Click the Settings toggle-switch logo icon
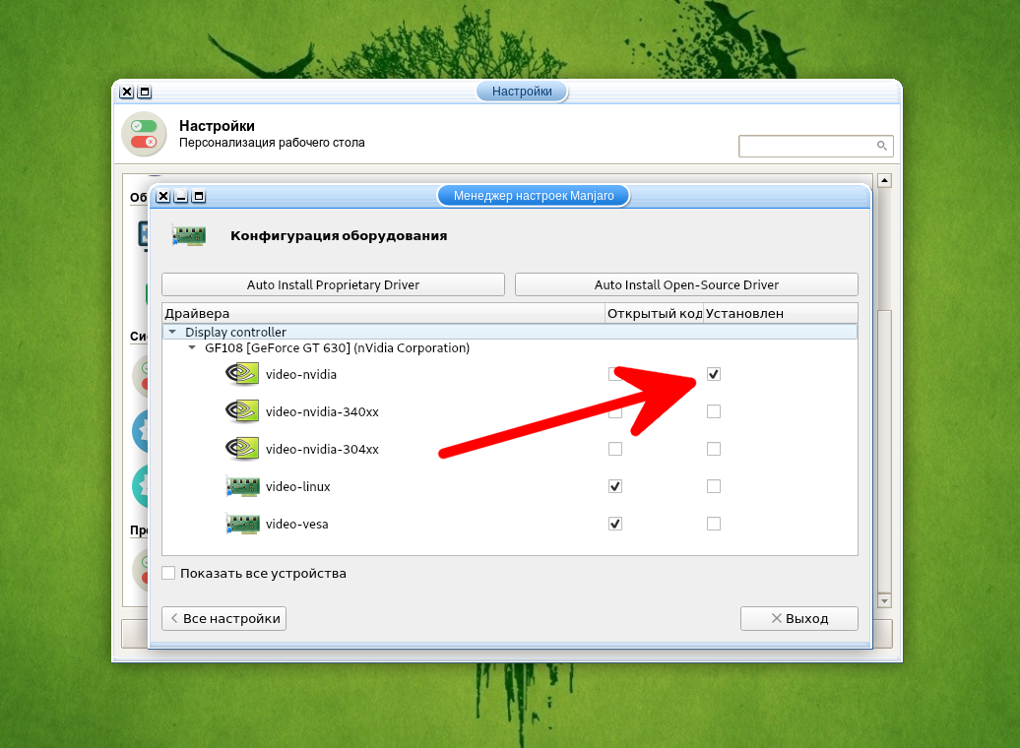This screenshot has height=748, width=1020. coord(144,134)
